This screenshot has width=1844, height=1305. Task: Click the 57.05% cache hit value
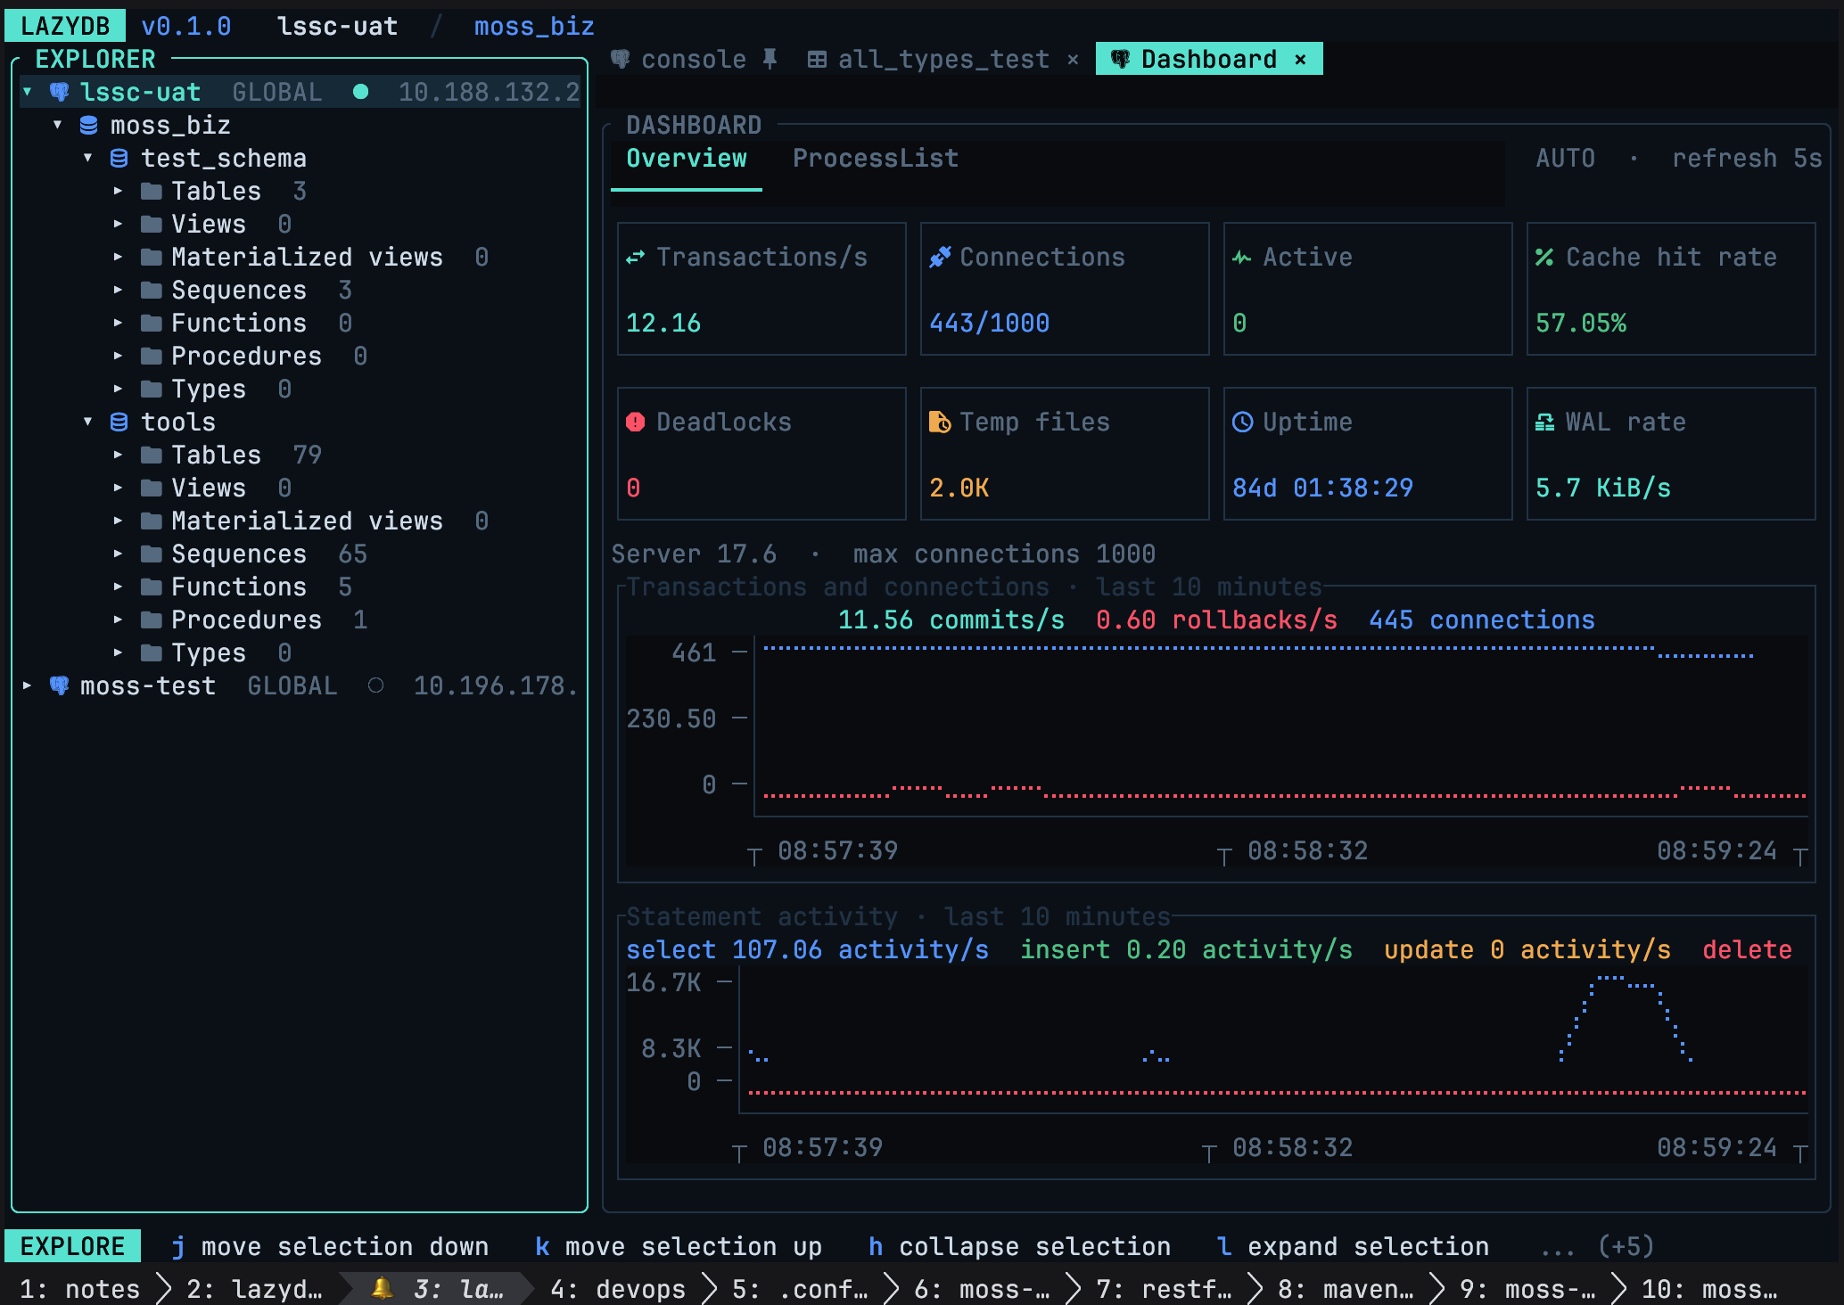tap(1581, 323)
